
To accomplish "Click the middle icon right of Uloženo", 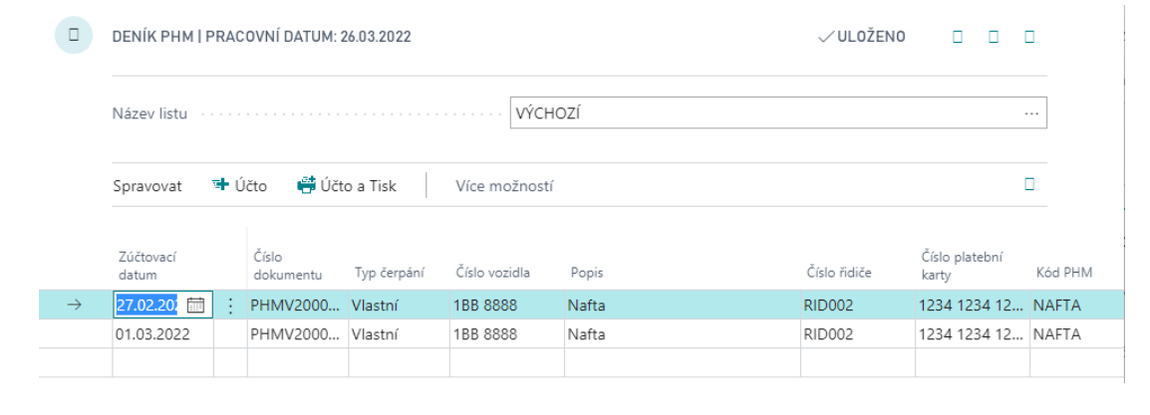I will (x=994, y=37).
